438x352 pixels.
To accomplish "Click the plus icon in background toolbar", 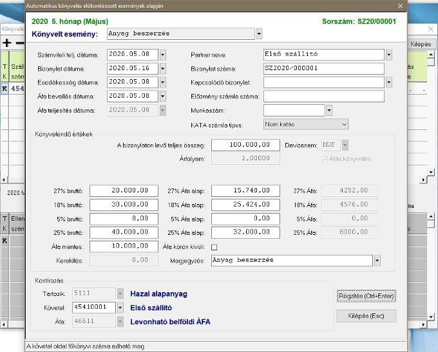I will [7, 43].
